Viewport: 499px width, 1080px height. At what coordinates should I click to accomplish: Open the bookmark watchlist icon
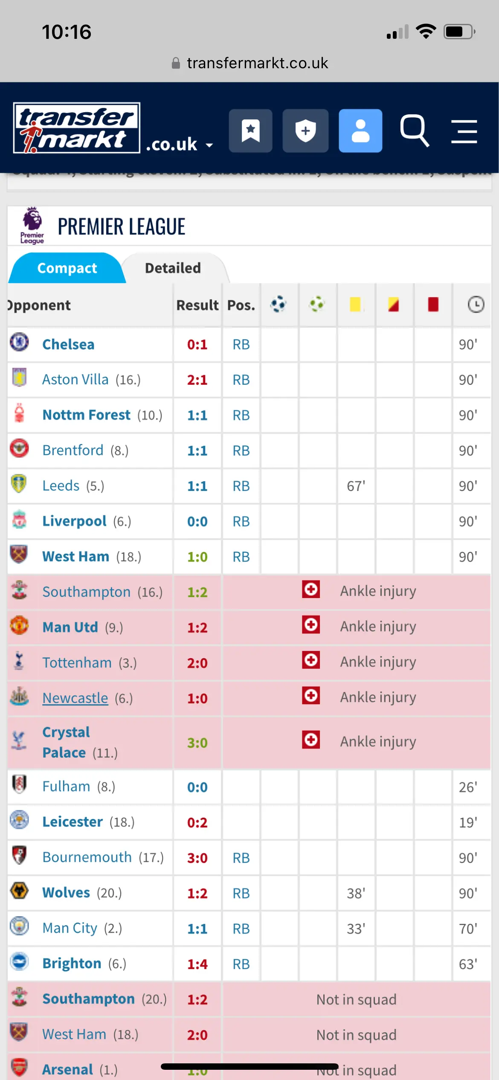click(x=250, y=131)
